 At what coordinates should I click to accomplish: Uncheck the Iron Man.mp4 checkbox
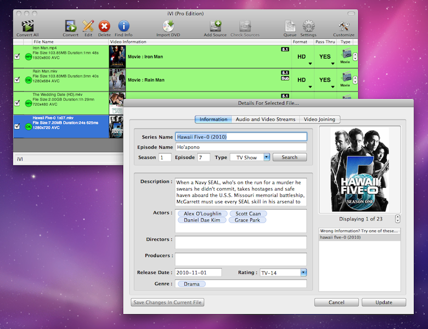17,56
